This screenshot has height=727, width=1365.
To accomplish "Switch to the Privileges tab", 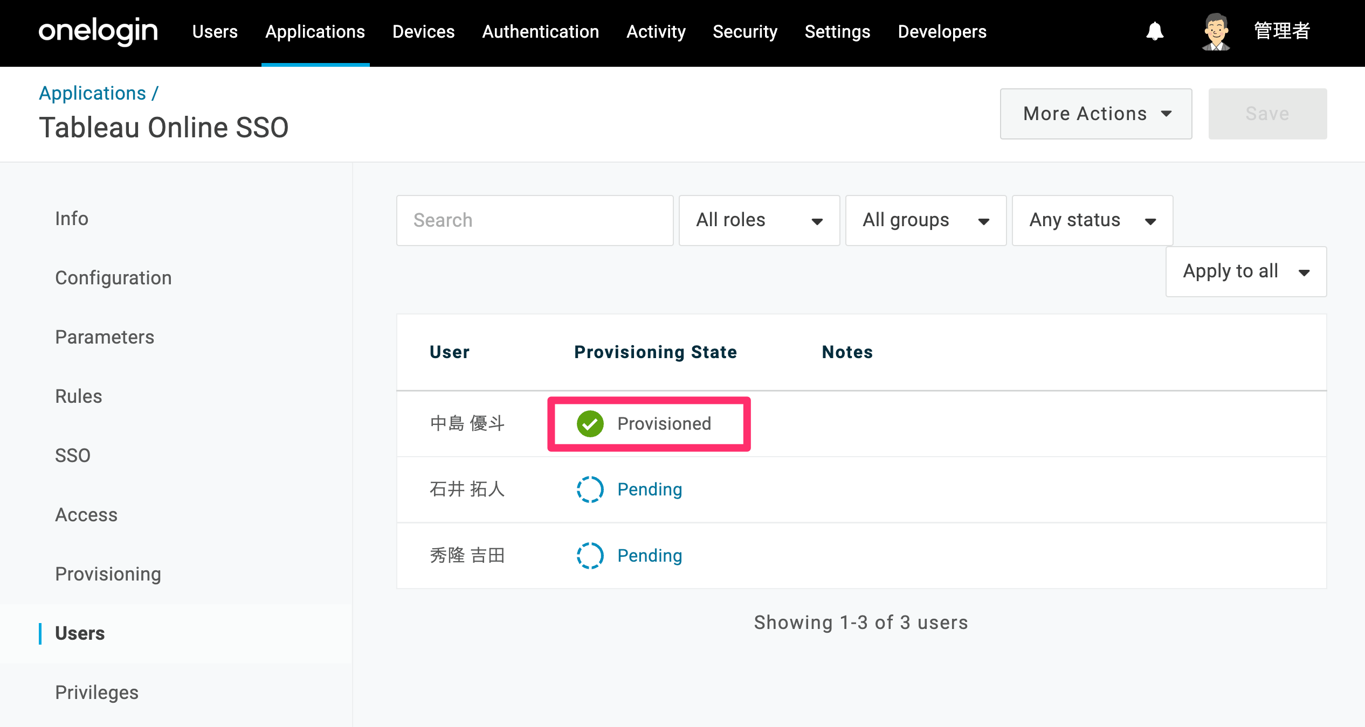I will click(x=97, y=693).
